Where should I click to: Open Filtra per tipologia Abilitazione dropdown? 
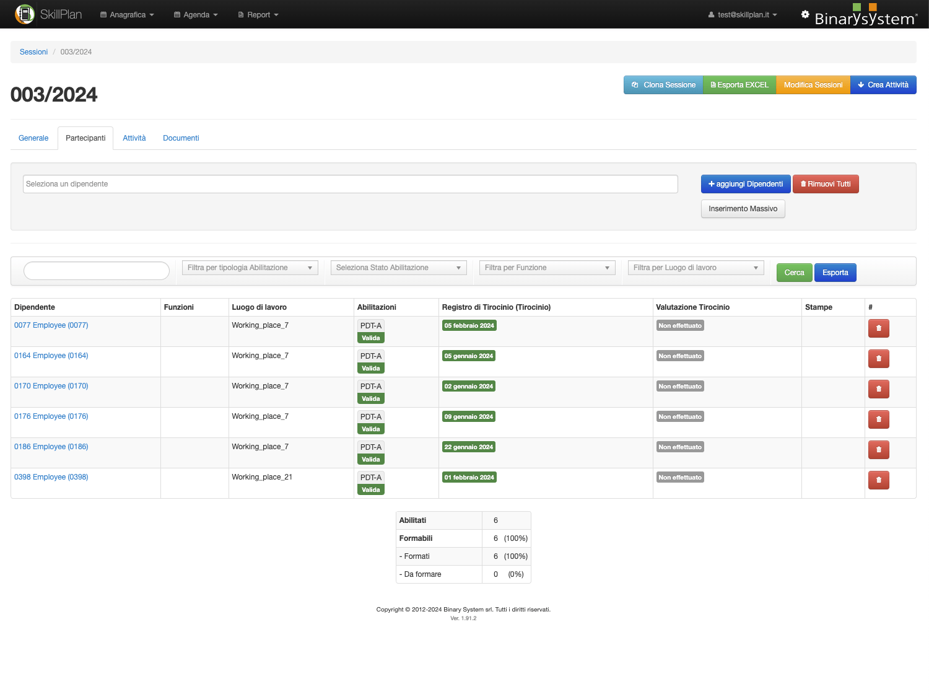pos(250,268)
